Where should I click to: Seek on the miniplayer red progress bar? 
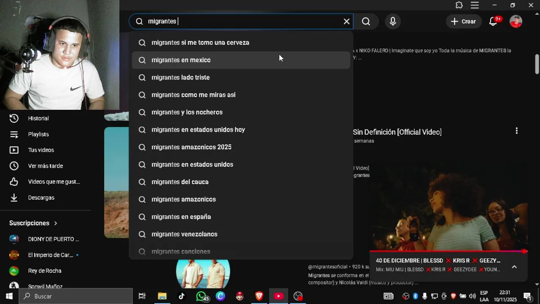[x=448, y=252]
